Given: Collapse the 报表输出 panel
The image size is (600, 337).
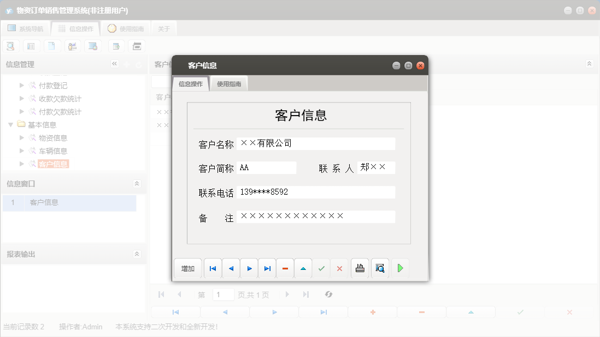Looking at the screenshot, I should [x=137, y=254].
